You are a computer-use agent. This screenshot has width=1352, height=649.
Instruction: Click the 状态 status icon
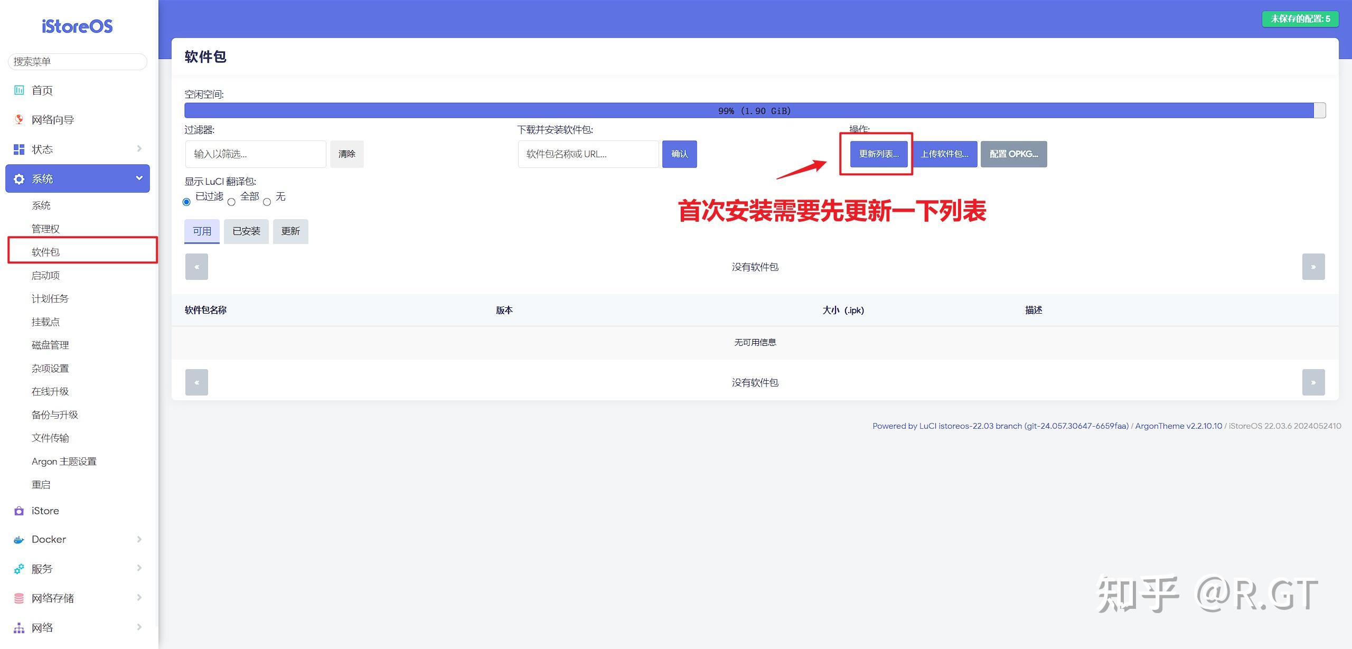[x=19, y=149]
